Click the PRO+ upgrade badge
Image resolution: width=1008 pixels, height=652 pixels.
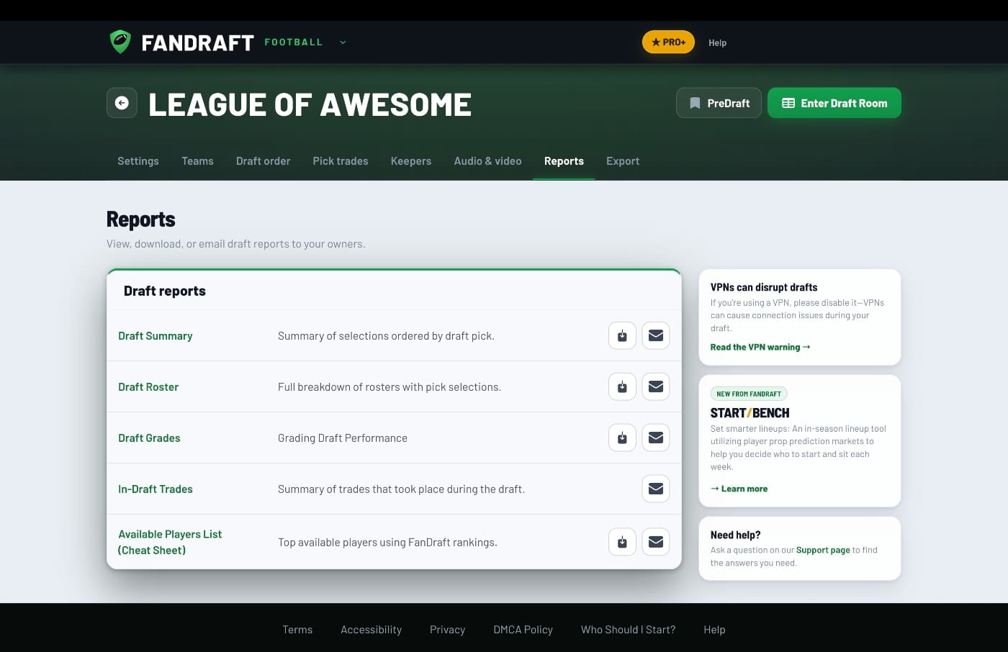click(668, 42)
